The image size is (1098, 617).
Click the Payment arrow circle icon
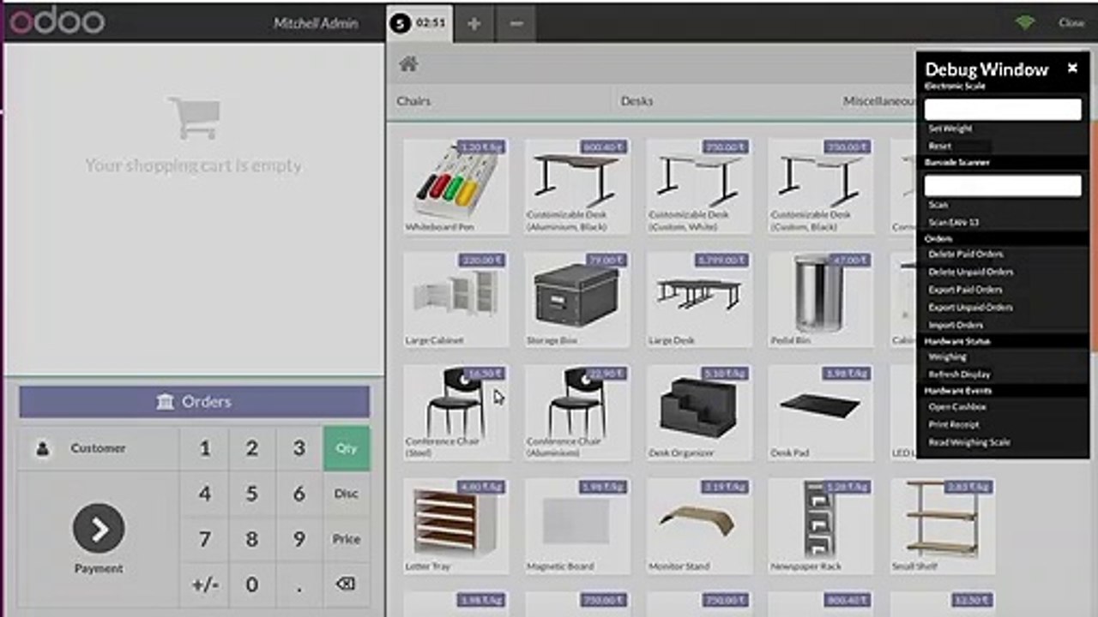tap(99, 529)
